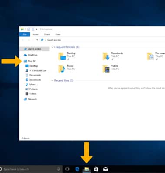The image size is (165, 173).
Task: Open the Mail app in taskbar
Action: 106,169
